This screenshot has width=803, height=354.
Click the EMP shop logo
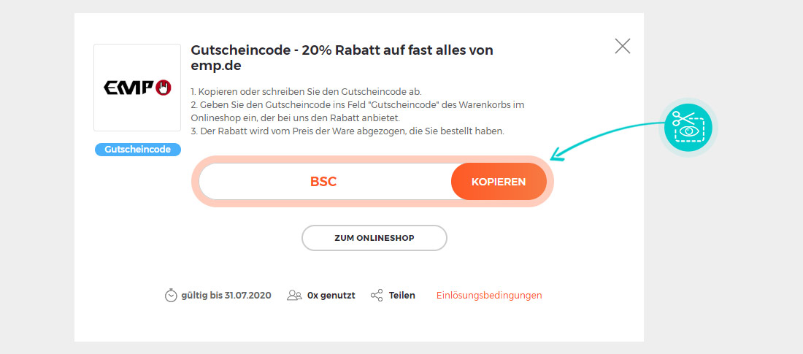click(x=137, y=88)
